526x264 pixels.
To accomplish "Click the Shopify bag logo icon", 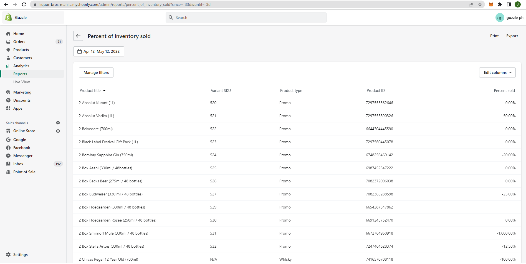I will point(9,17).
